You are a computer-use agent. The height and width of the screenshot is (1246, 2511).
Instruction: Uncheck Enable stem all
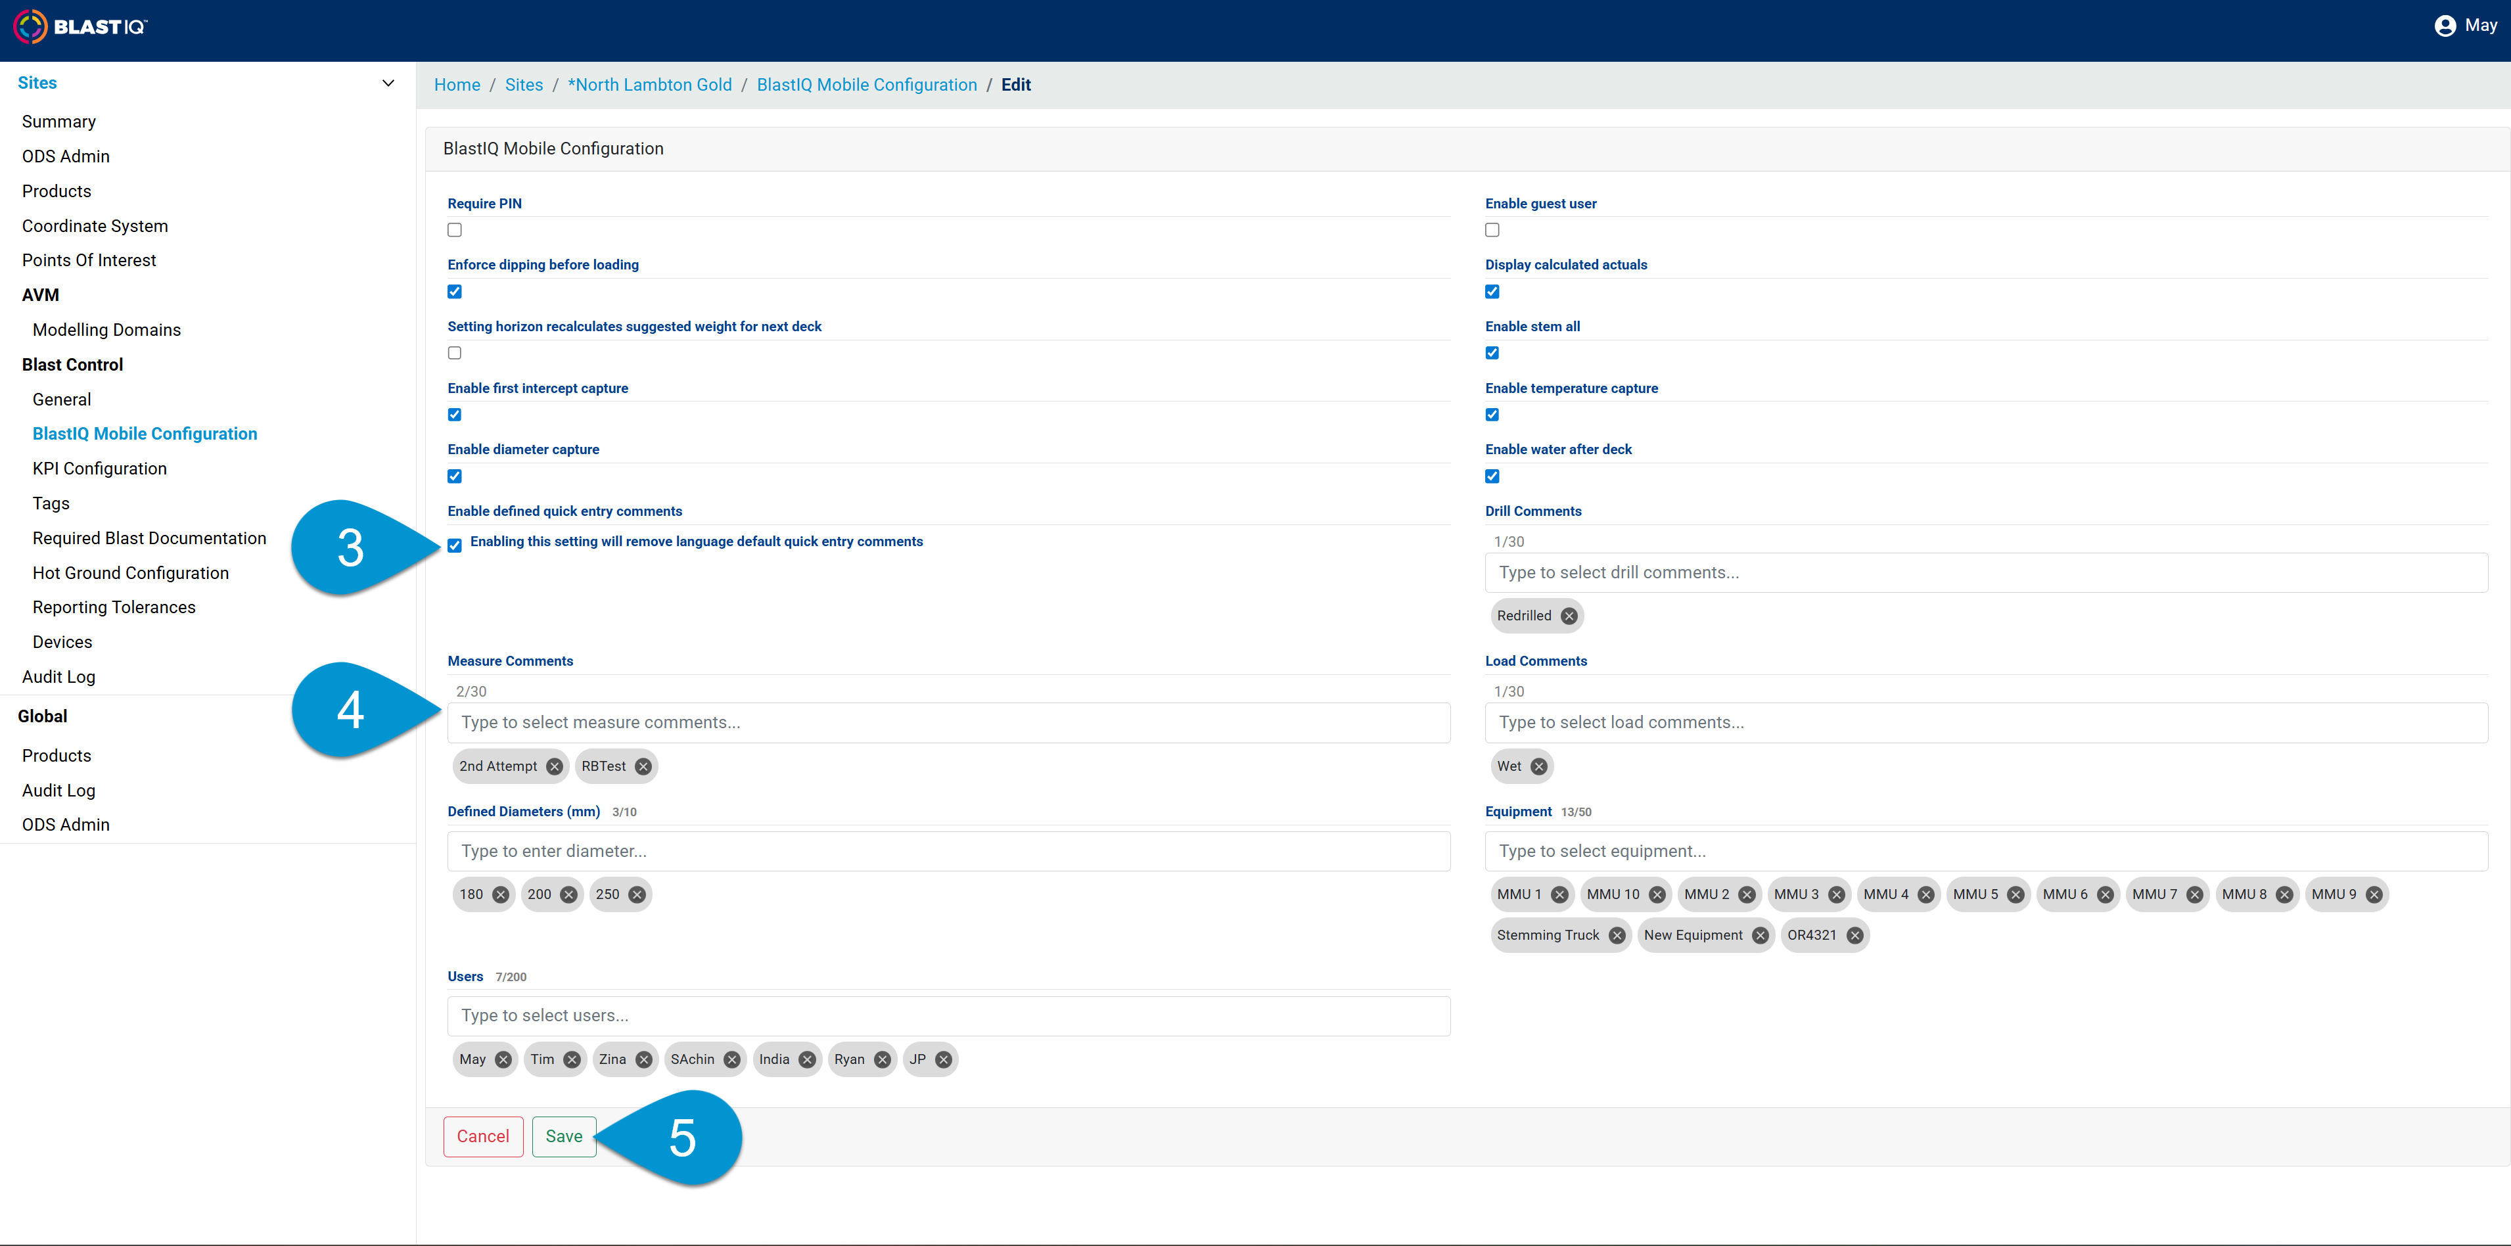pyautogui.click(x=1492, y=353)
